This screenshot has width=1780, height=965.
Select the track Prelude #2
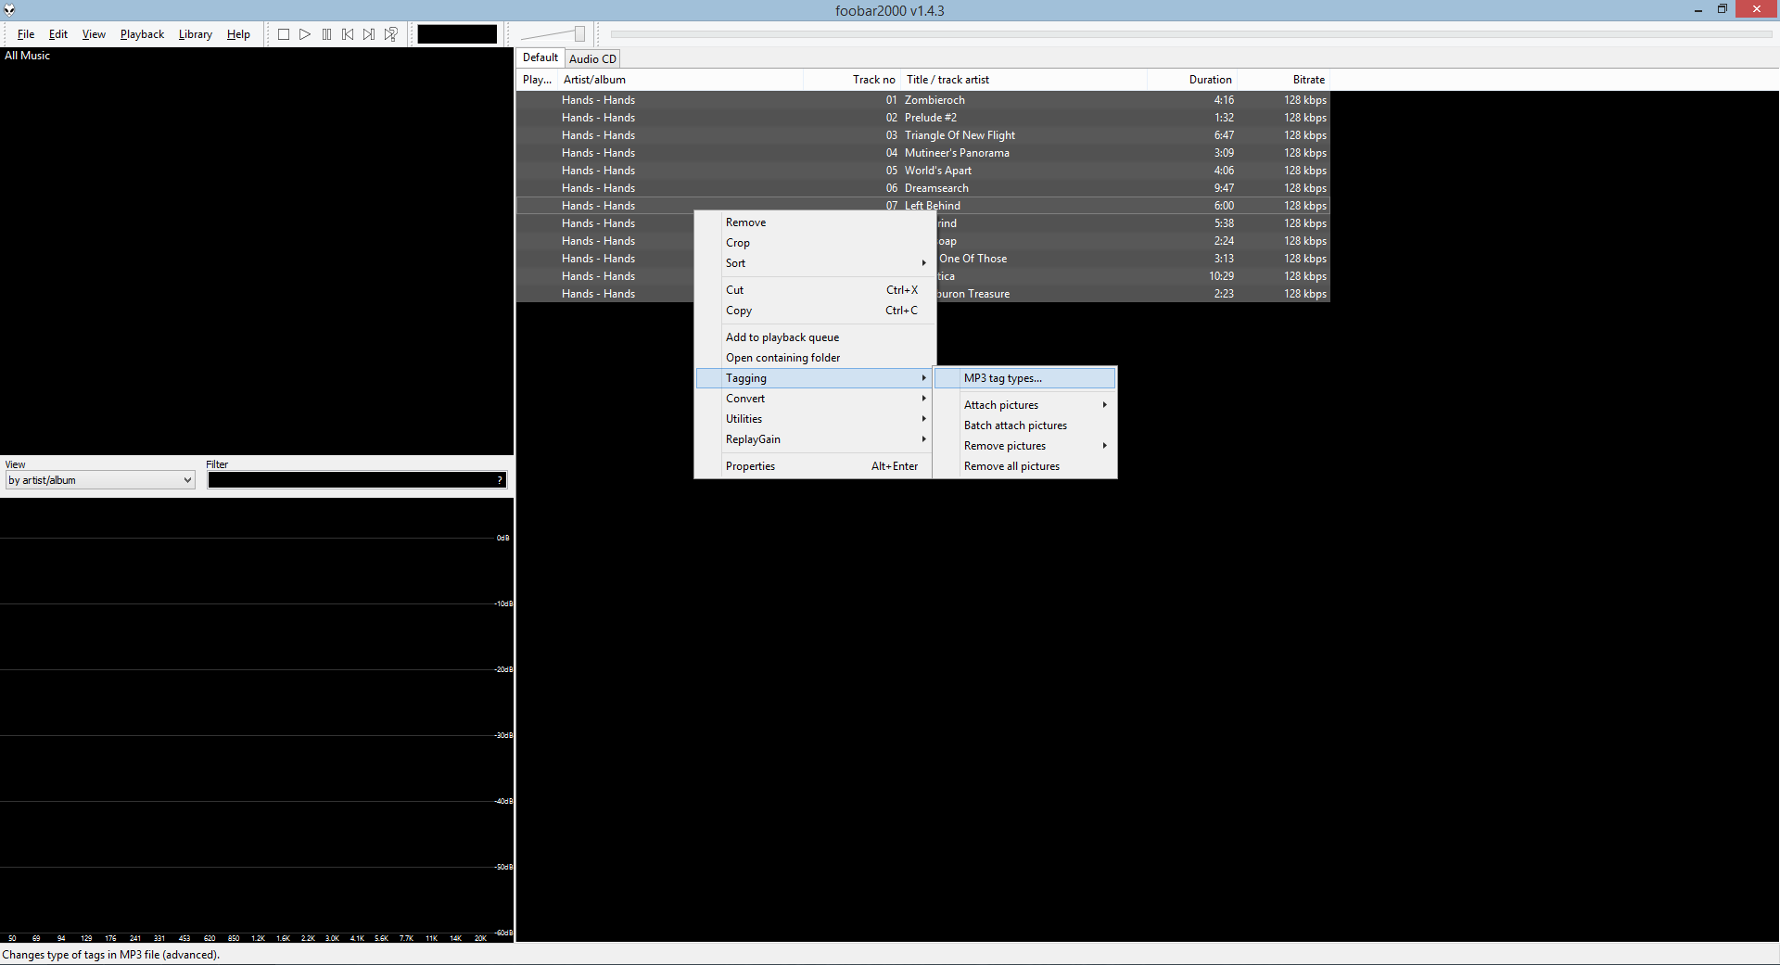(x=922, y=118)
